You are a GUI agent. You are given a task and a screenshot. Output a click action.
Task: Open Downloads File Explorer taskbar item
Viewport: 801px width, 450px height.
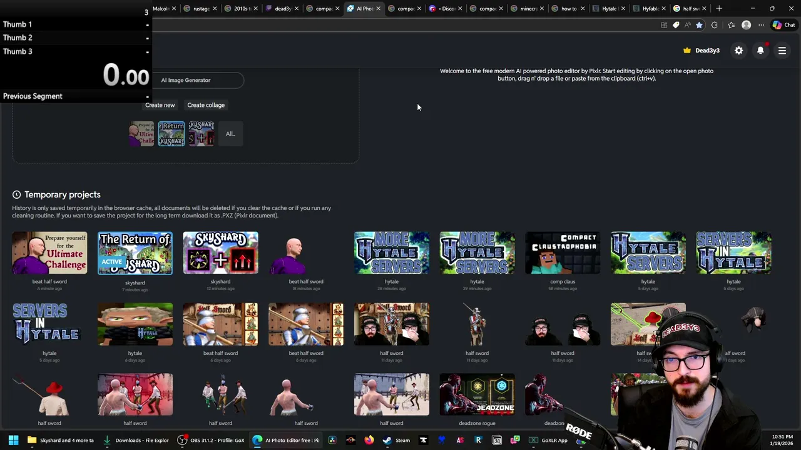point(136,440)
